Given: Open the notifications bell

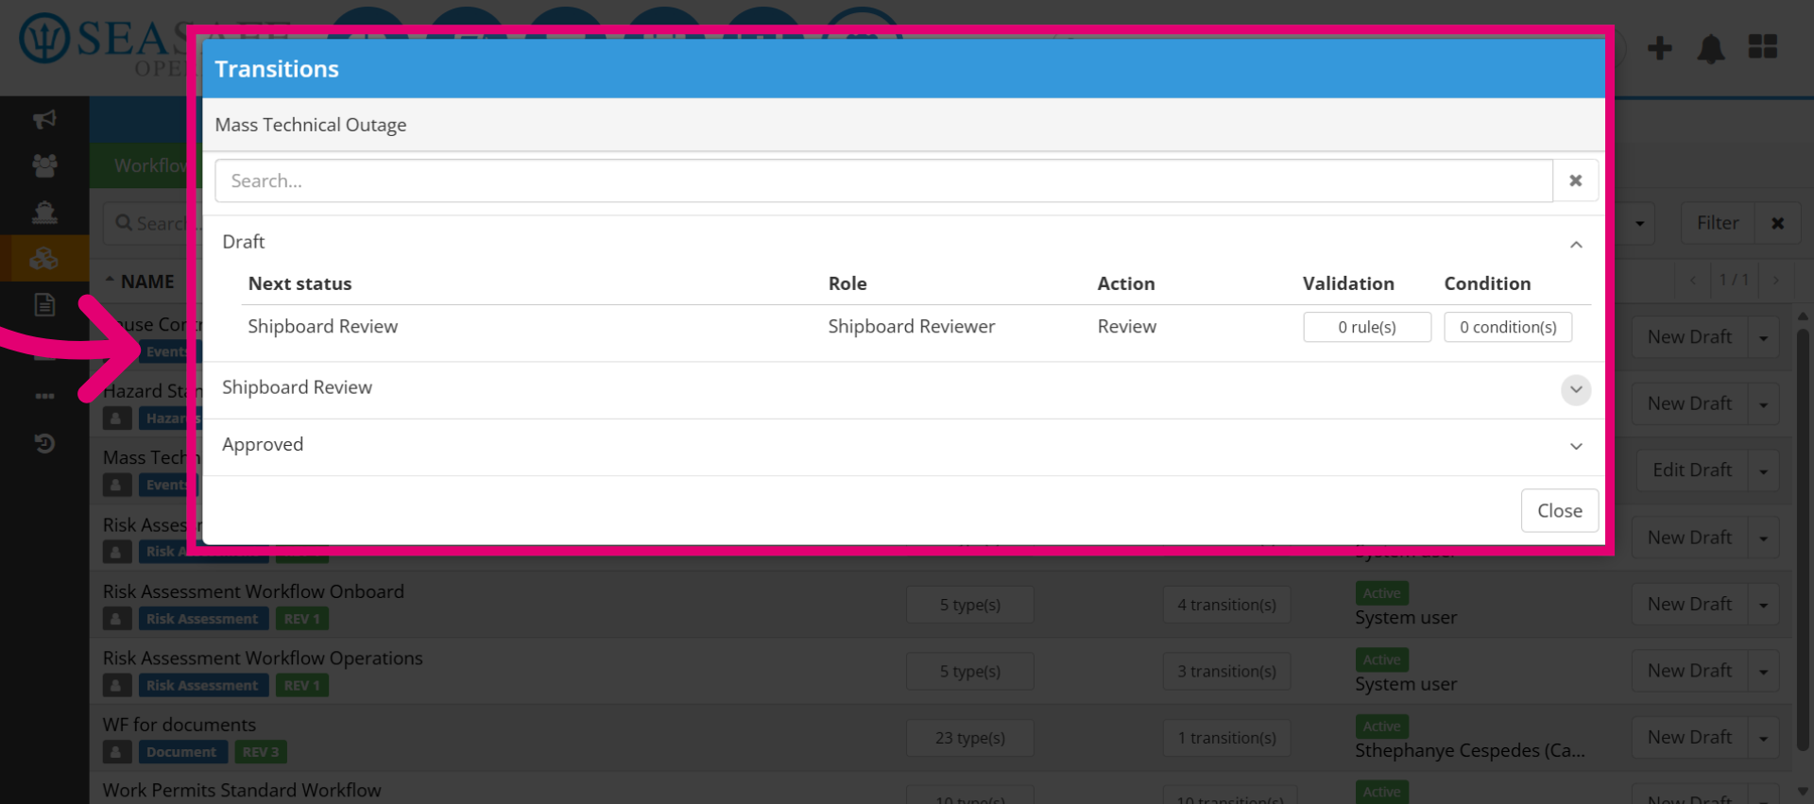Looking at the screenshot, I should click(1711, 48).
